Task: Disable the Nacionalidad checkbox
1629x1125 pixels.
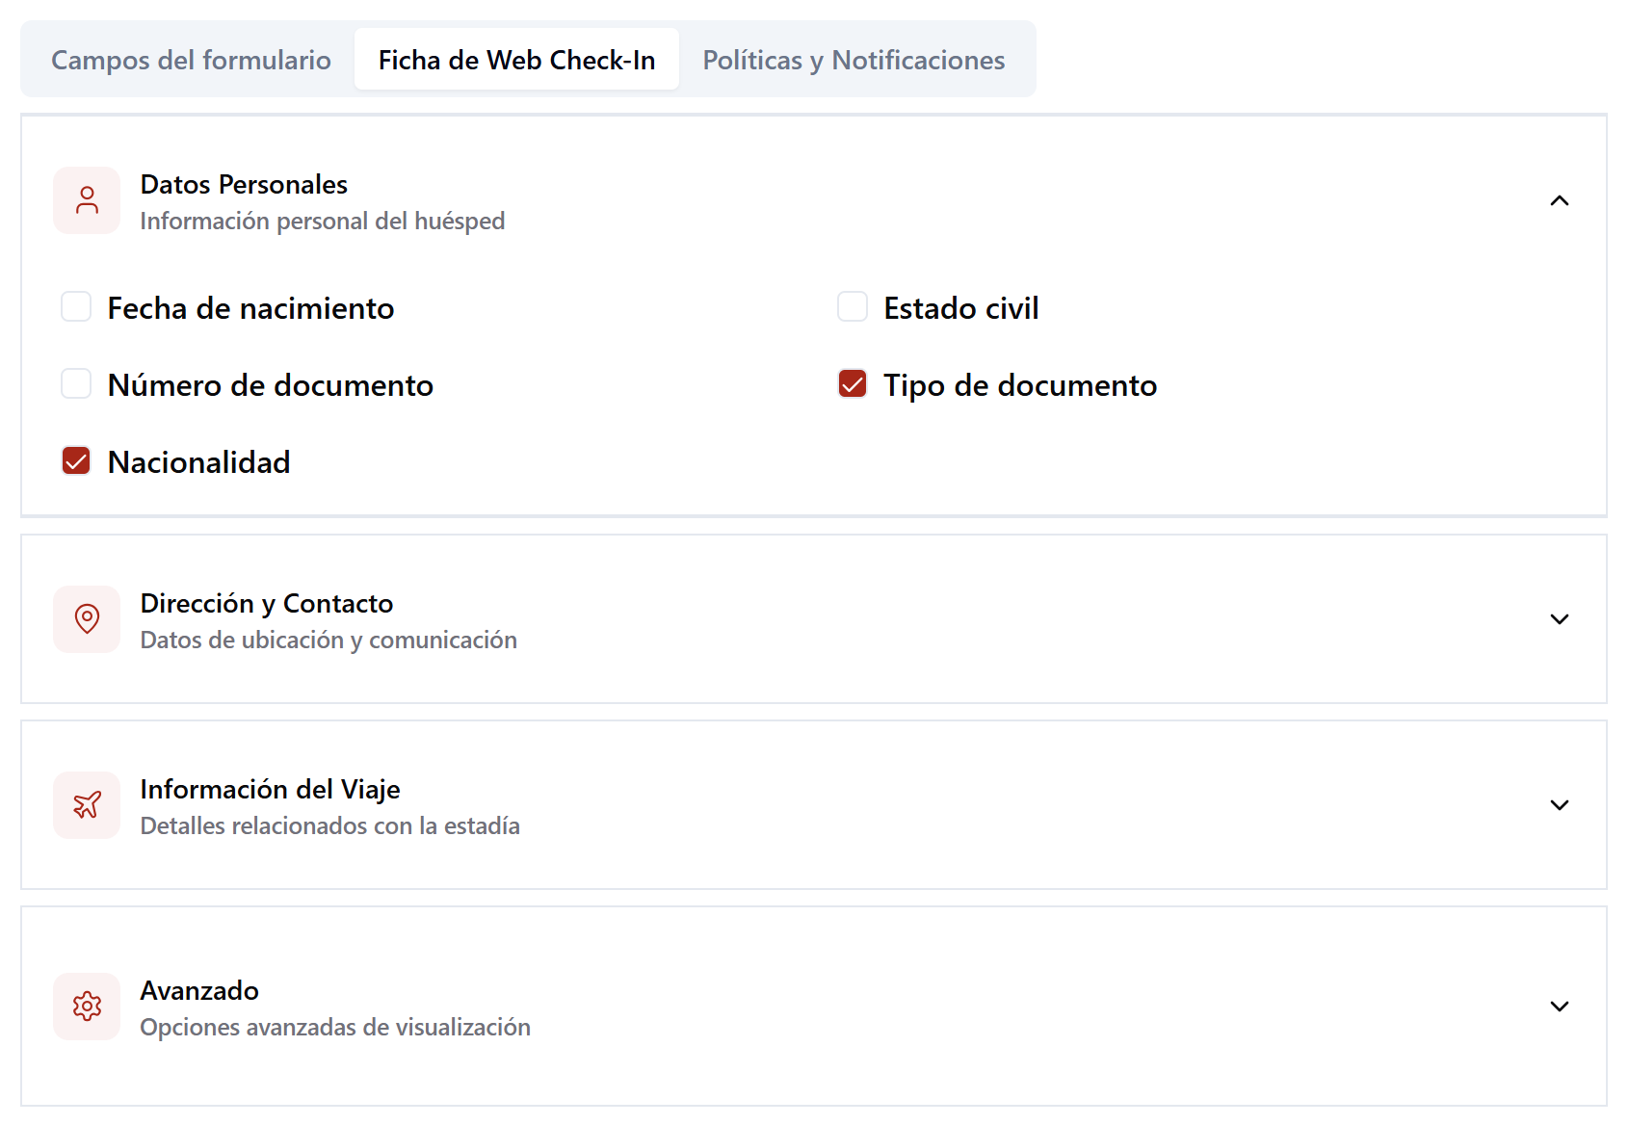Action: click(76, 461)
